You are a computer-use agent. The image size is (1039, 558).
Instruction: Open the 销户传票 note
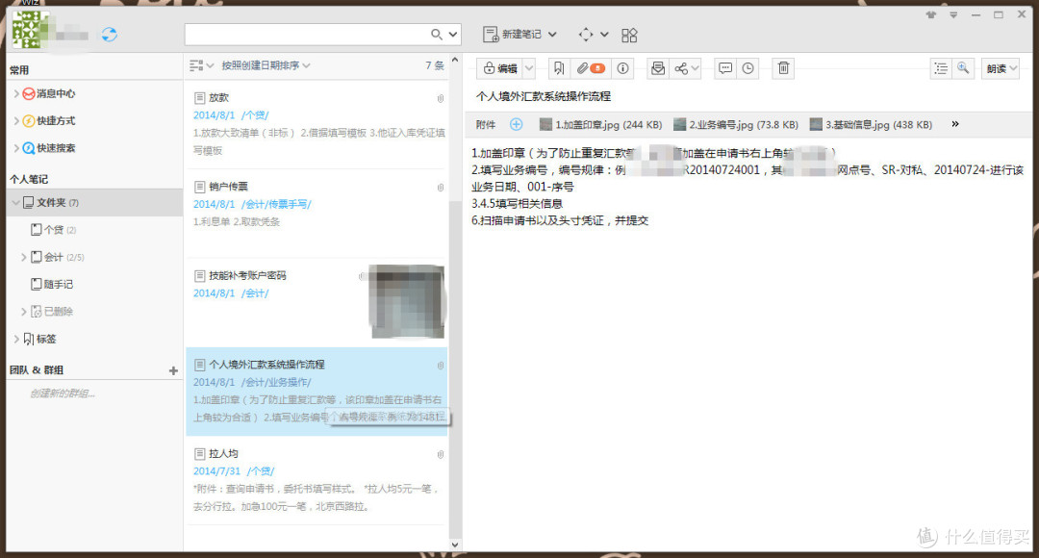(x=317, y=213)
